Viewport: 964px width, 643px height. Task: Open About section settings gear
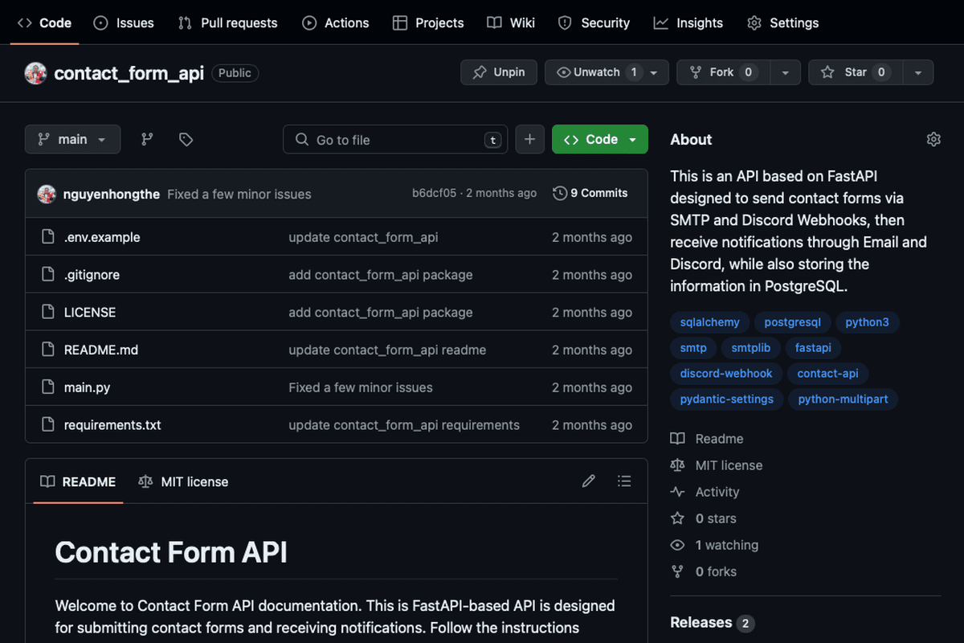933,139
